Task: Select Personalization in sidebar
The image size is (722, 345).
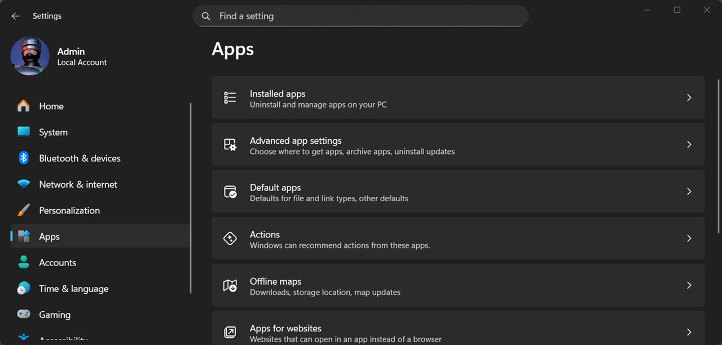Action: click(100, 210)
